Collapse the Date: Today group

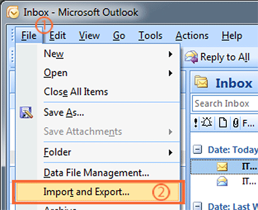(x=197, y=149)
